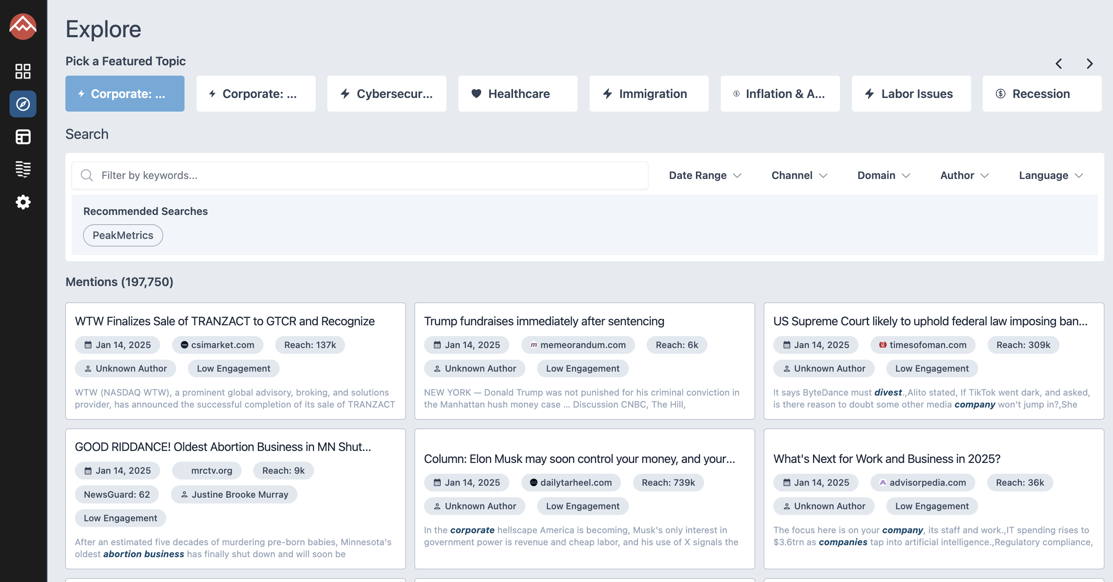The image size is (1113, 582).
Task: Choose the Recession featured topic
Action: tap(1042, 94)
